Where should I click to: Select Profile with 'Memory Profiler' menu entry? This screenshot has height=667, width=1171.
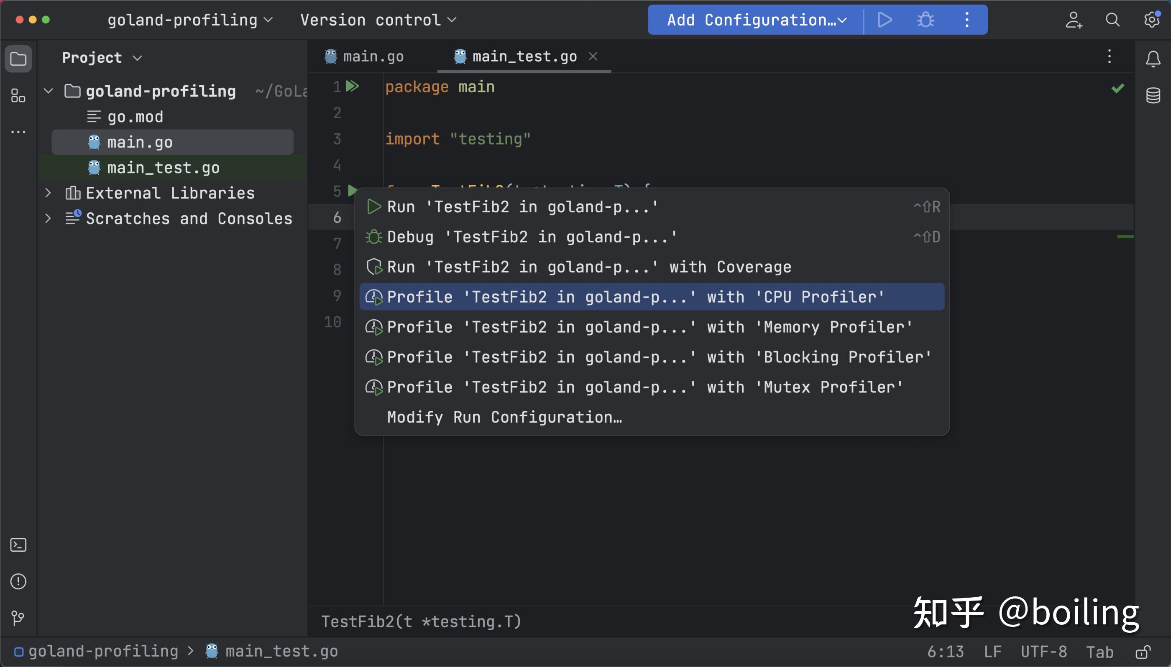point(650,327)
